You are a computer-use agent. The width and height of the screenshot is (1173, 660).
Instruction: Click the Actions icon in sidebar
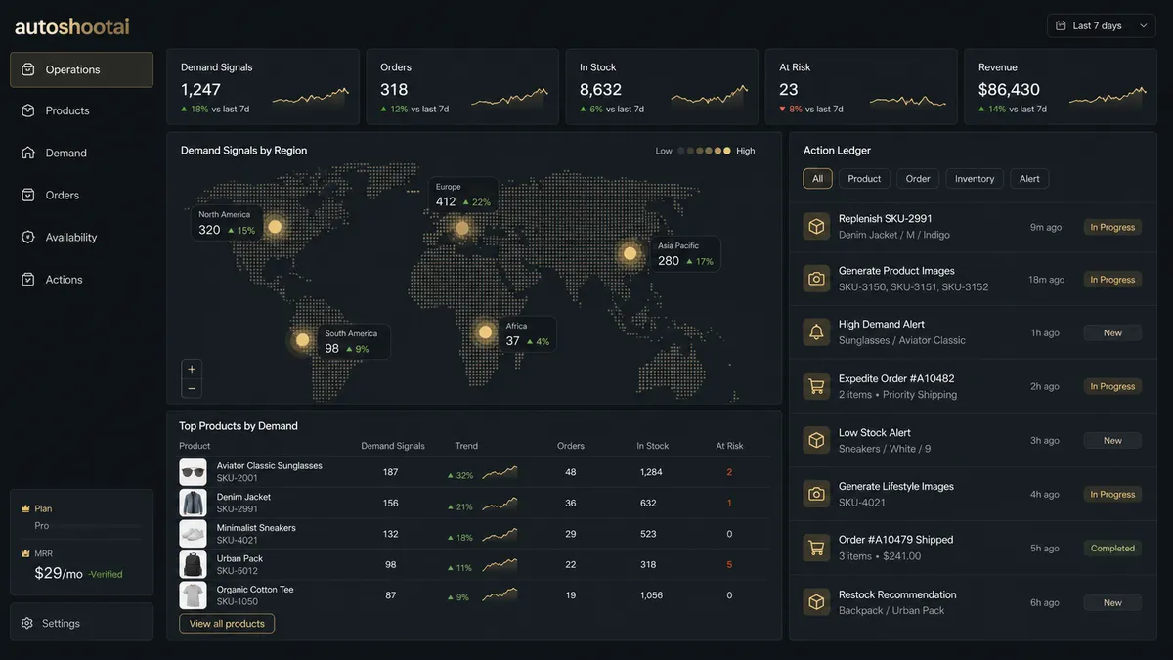click(x=28, y=279)
